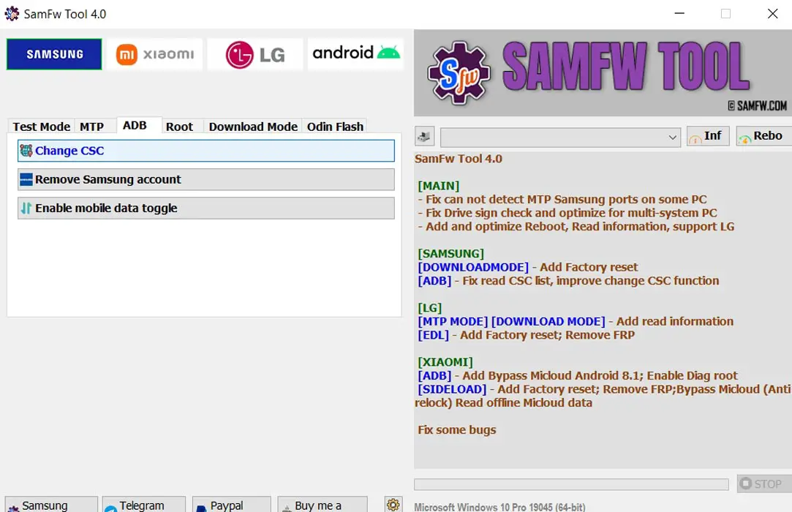
Task: Click SamFw app icon in title bar
Action: pyautogui.click(x=12, y=14)
